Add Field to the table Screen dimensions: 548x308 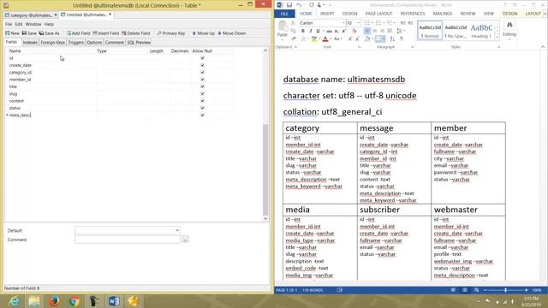tap(78, 33)
